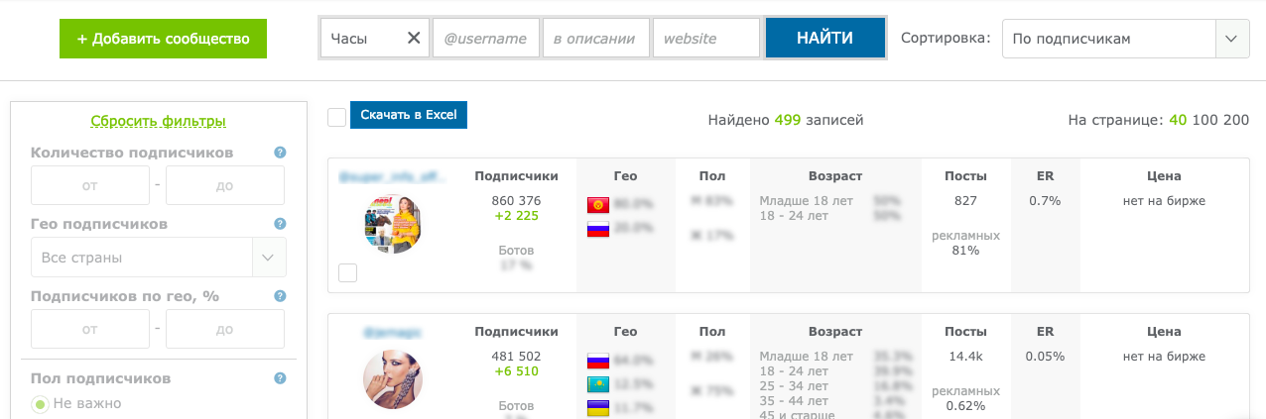Tick the select-all checkbox near Скачать в Excel
1266x419 pixels.
coord(337,117)
